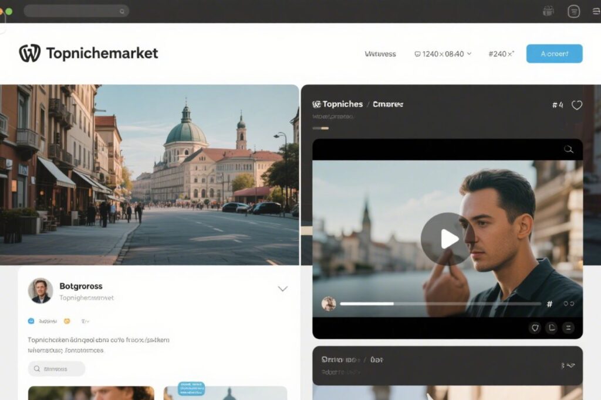Select the Cmare breadcrumb item

[x=387, y=104]
